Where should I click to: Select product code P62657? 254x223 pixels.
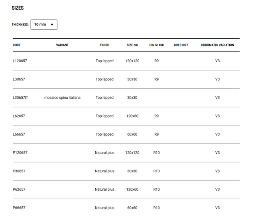point(19,189)
